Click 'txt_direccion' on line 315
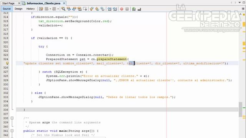The height and width of the screenshot is (138, 246). (x=51, y=21)
